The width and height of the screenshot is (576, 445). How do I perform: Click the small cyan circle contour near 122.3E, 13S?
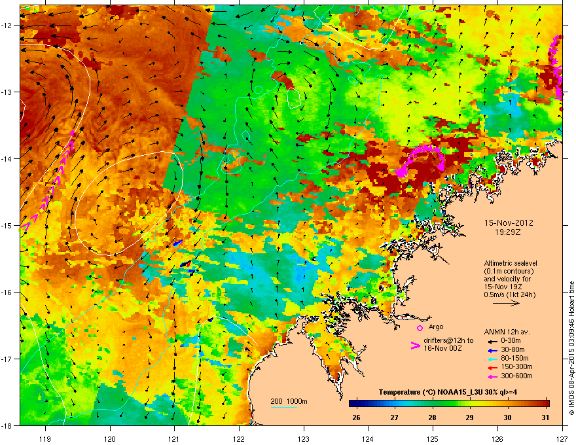(259, 89)
